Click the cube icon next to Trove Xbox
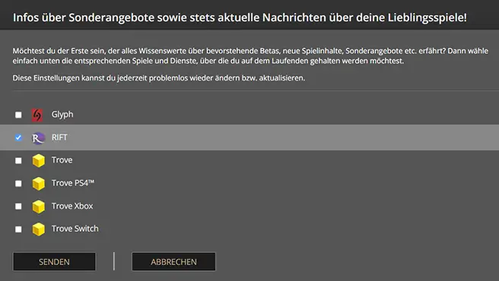 (39, 207)
